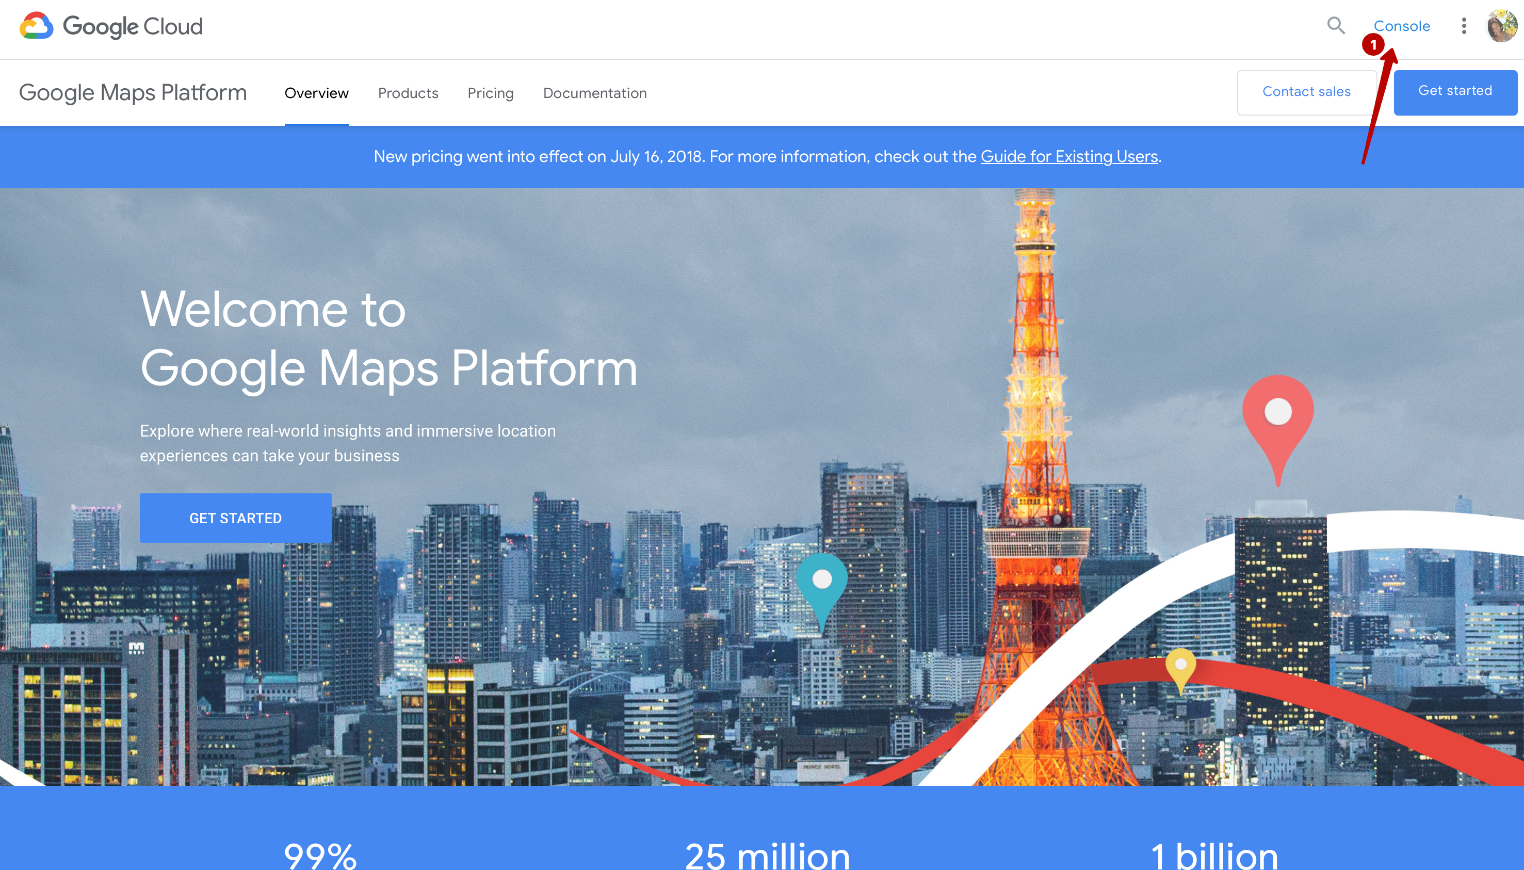Viewport: 1524px width, 870px height.
Task: Select the Overview tab
Action: tap(317, 93)
